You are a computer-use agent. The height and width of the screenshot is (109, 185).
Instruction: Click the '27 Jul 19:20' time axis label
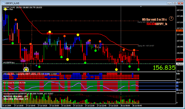click(x=42, y=105)
